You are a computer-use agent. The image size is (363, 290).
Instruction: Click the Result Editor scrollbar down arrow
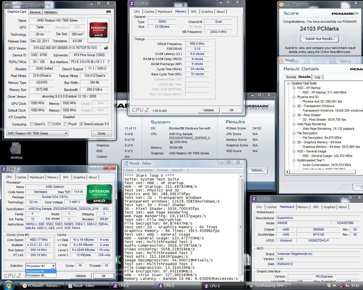pos(241,278)
